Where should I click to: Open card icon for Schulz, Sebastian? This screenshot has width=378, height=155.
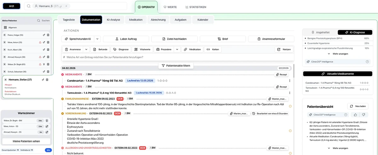point(48,72)
